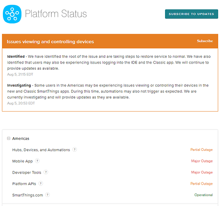
Task: Open help icon for Hubs, Devices, and Automations
Action: click(74, 150)
